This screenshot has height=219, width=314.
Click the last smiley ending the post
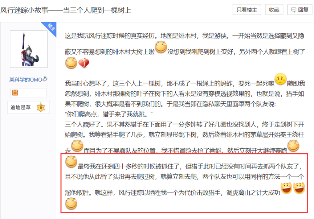pos(71,204)
